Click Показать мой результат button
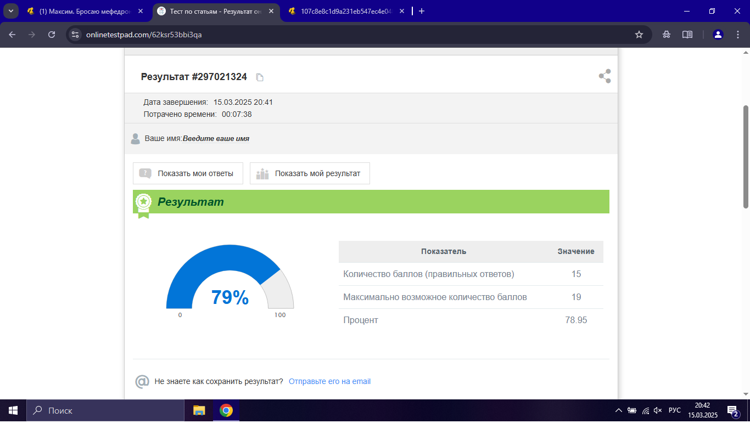Image resolution: width=750 pixels, height=429 pixels. pyautogui.click(x=310, y=173)
